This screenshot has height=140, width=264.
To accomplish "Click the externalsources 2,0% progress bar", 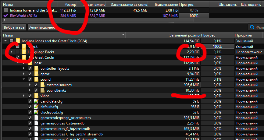I will click(x=217, y=85).
